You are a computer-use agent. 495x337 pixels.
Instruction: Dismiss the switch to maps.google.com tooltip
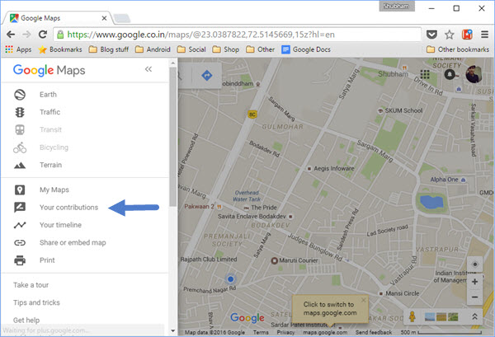363,300
